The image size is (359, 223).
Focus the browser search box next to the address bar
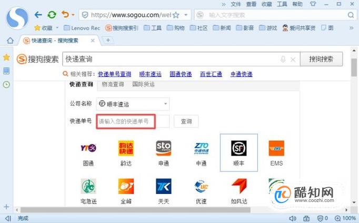pyautogui.click(x=275, y=15)
